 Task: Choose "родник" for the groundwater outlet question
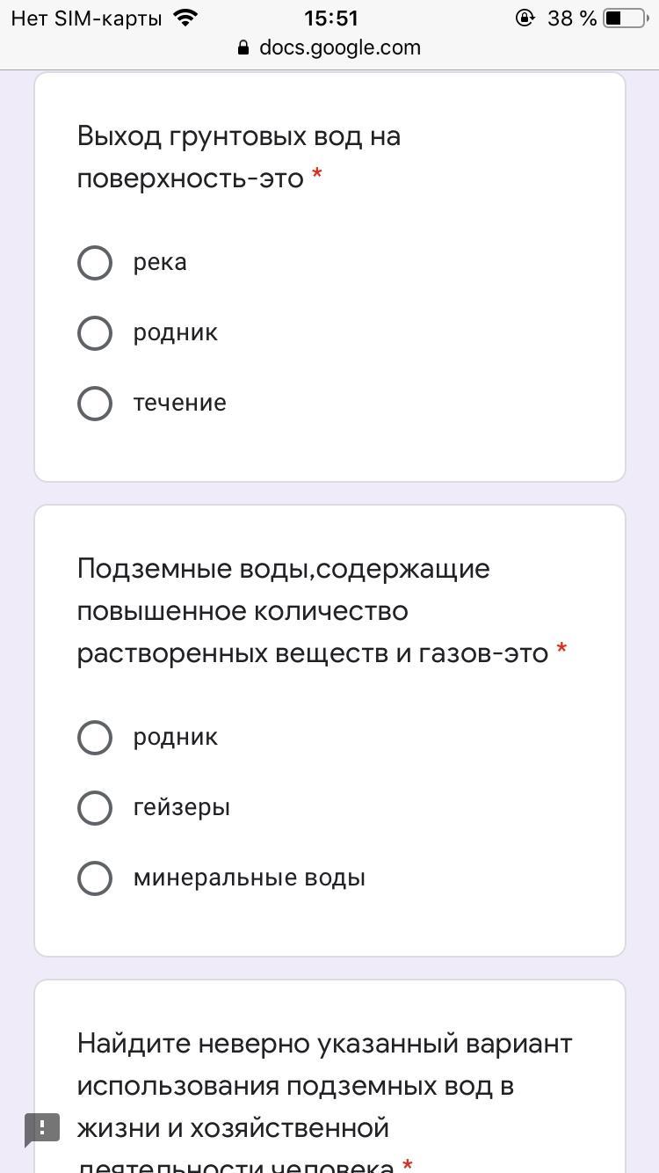click(x=95, y=333)
